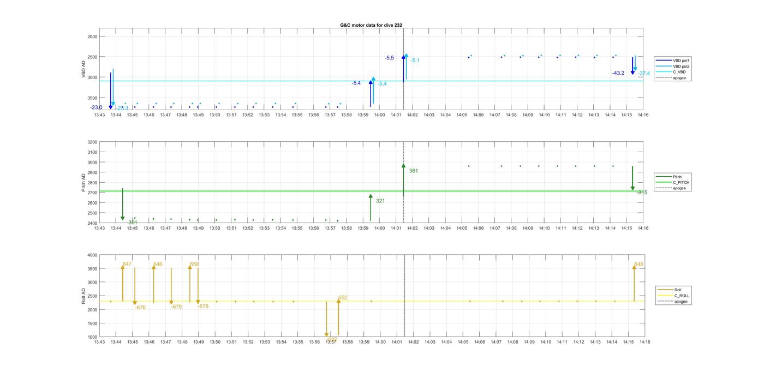764x378 pixels.
Task: Click the '648' annotation in the Roll plot
Action: [638, 265]
